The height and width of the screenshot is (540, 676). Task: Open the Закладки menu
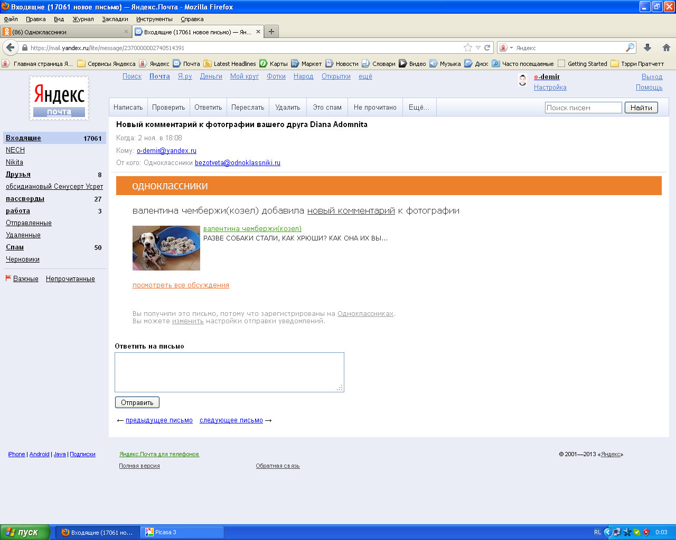click(x=115, y=19)
